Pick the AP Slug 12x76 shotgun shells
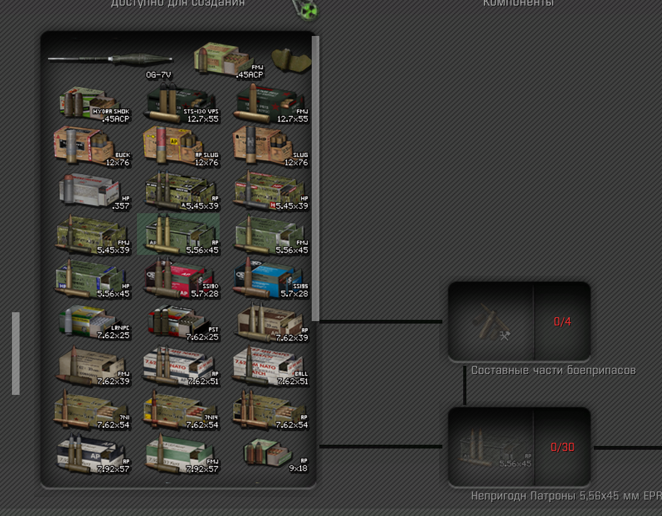Image resolution: width=662 pixels, height=516 pixels. [x=182, y=146]
